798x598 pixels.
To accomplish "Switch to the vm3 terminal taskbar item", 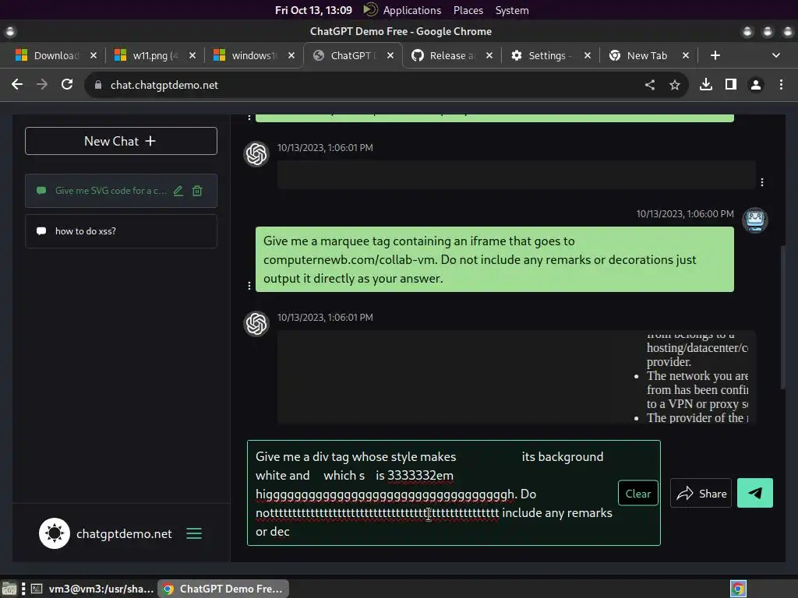I will [92, 589].
